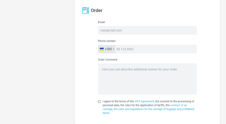226x124 pixels.
Task: Click the Order notepad icon
Action: [x=85, y=11]
